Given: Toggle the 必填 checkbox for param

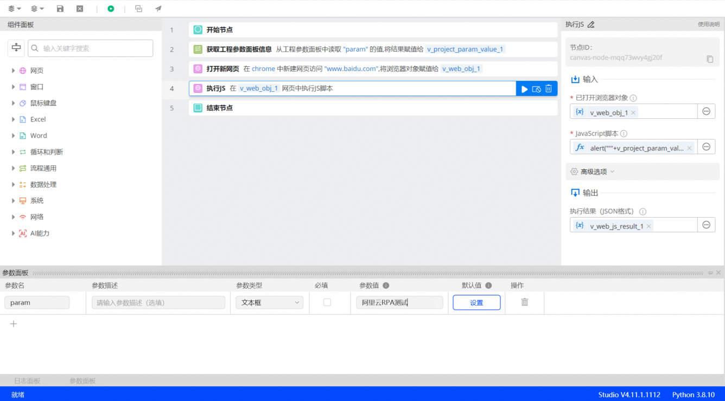Looking at the screenshot, I should (x=327, y=302).
